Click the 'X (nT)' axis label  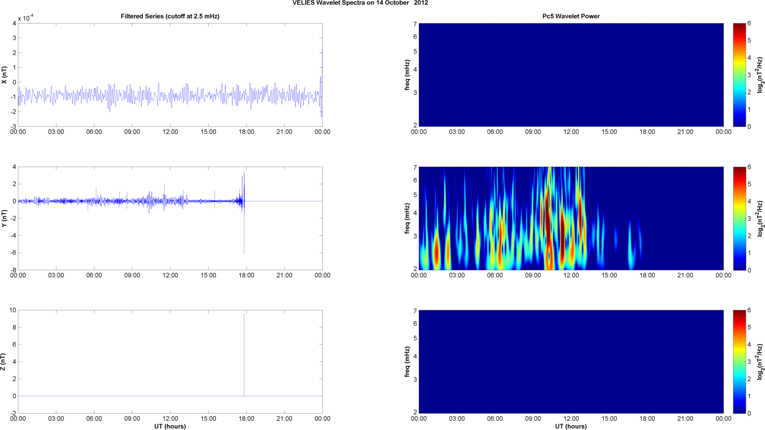click(x=4, y=75)
